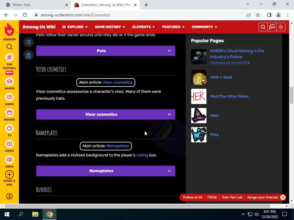Open the user profile icon in sidebar
This screenshot has width=294, height=220.
tap(9, 196)
